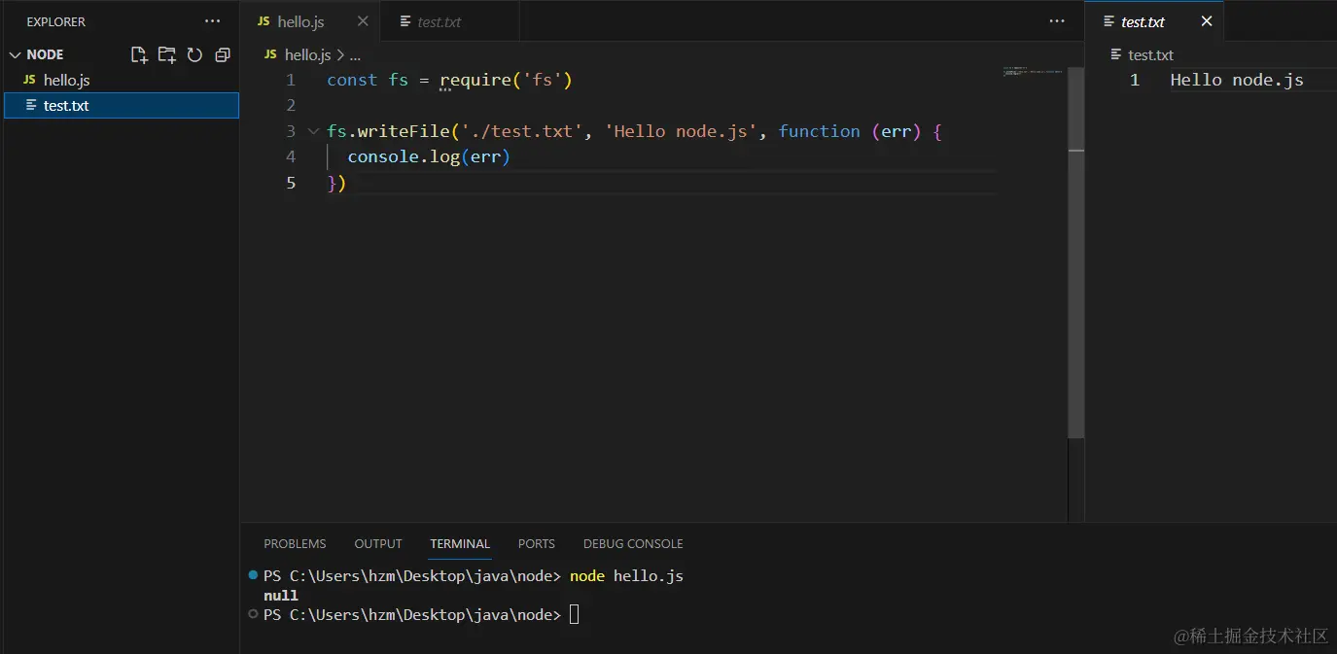Open hello.js in the Explorer tree

[x=122, y=80]
